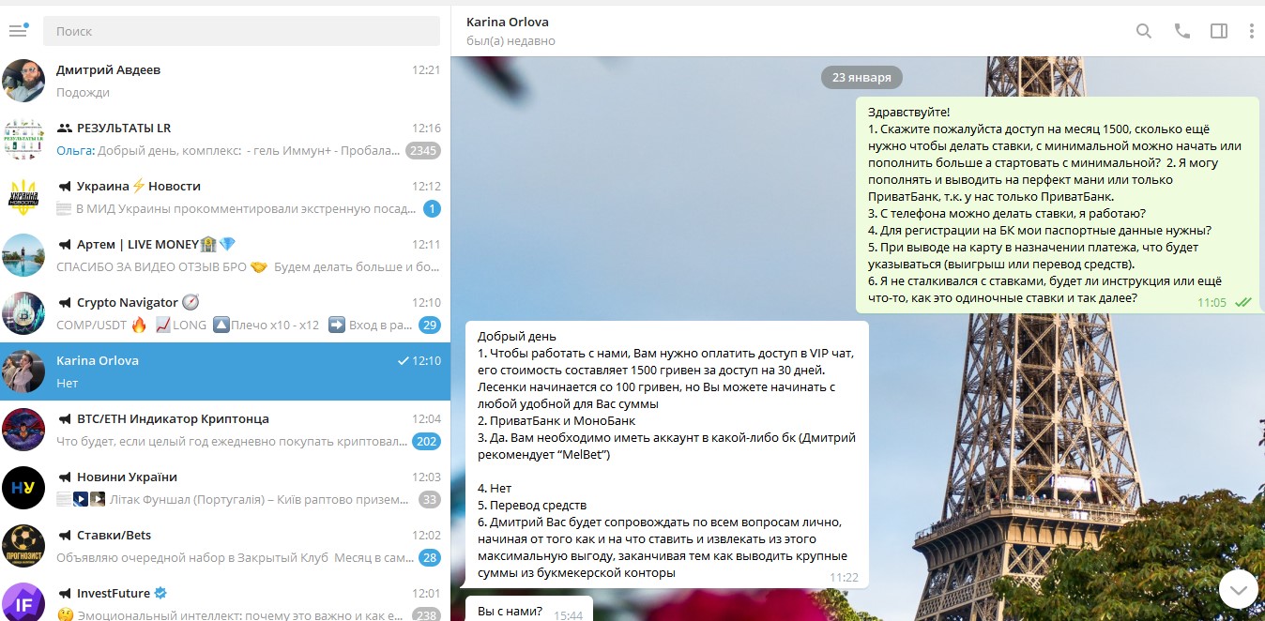Click the Crypto Navigator channel avatar
Image resolution: width=1265 pixels, height=621 pixels.
tap(23, 313)
